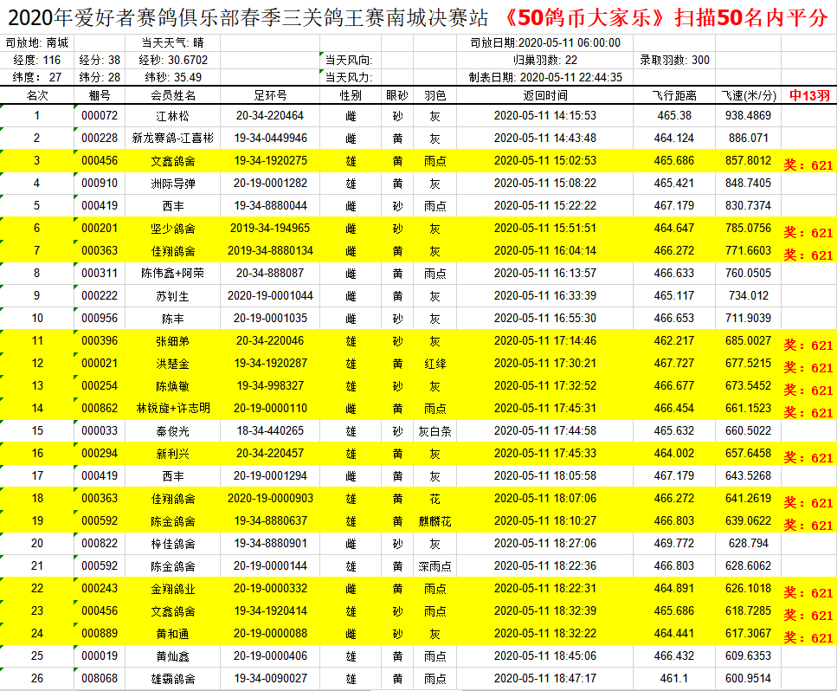
Task: Select member name cell 江林松
Action: click(x=173, y=116)
